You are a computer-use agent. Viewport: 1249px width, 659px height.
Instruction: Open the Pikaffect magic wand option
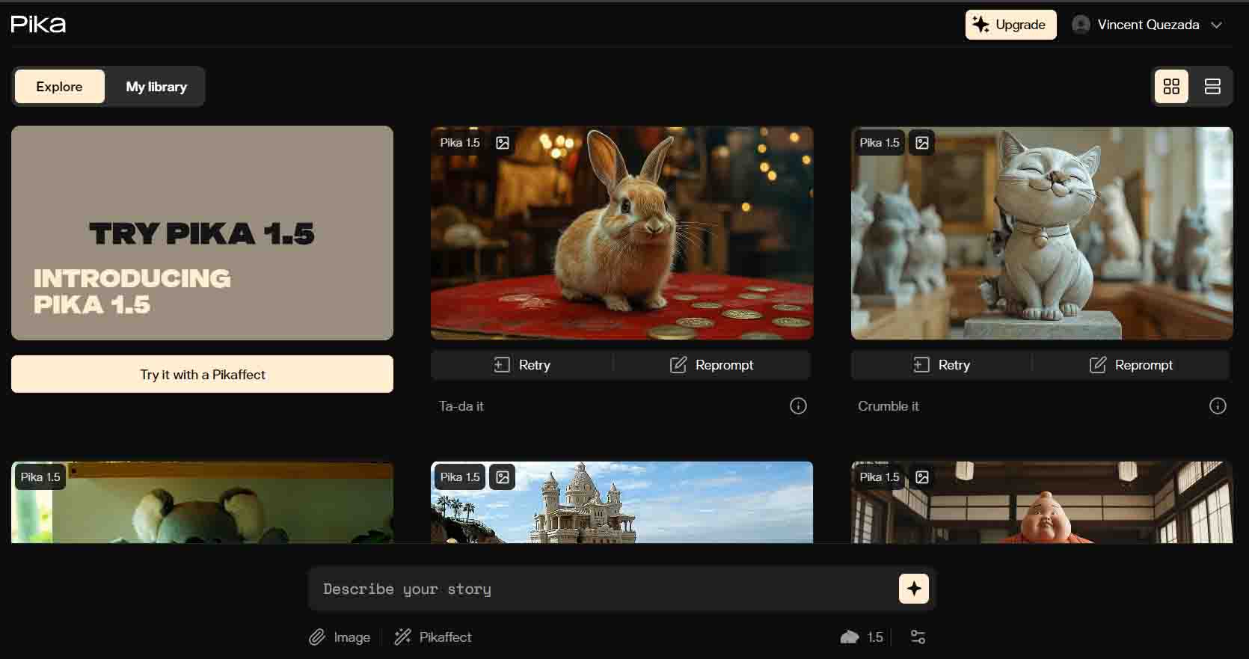click(433, 637)
